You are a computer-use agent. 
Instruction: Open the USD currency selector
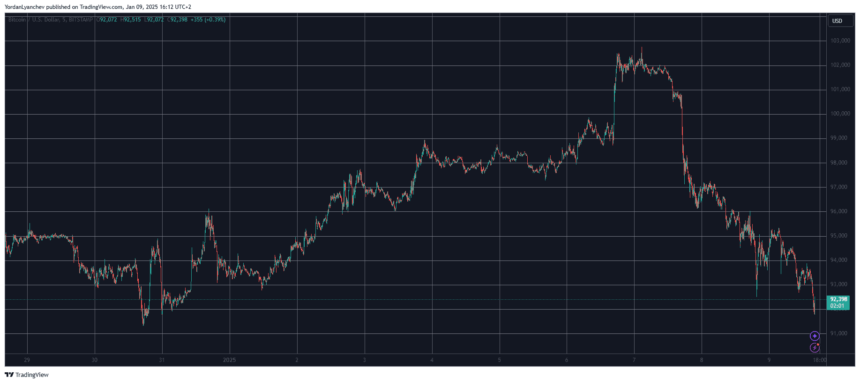point(840,21)
